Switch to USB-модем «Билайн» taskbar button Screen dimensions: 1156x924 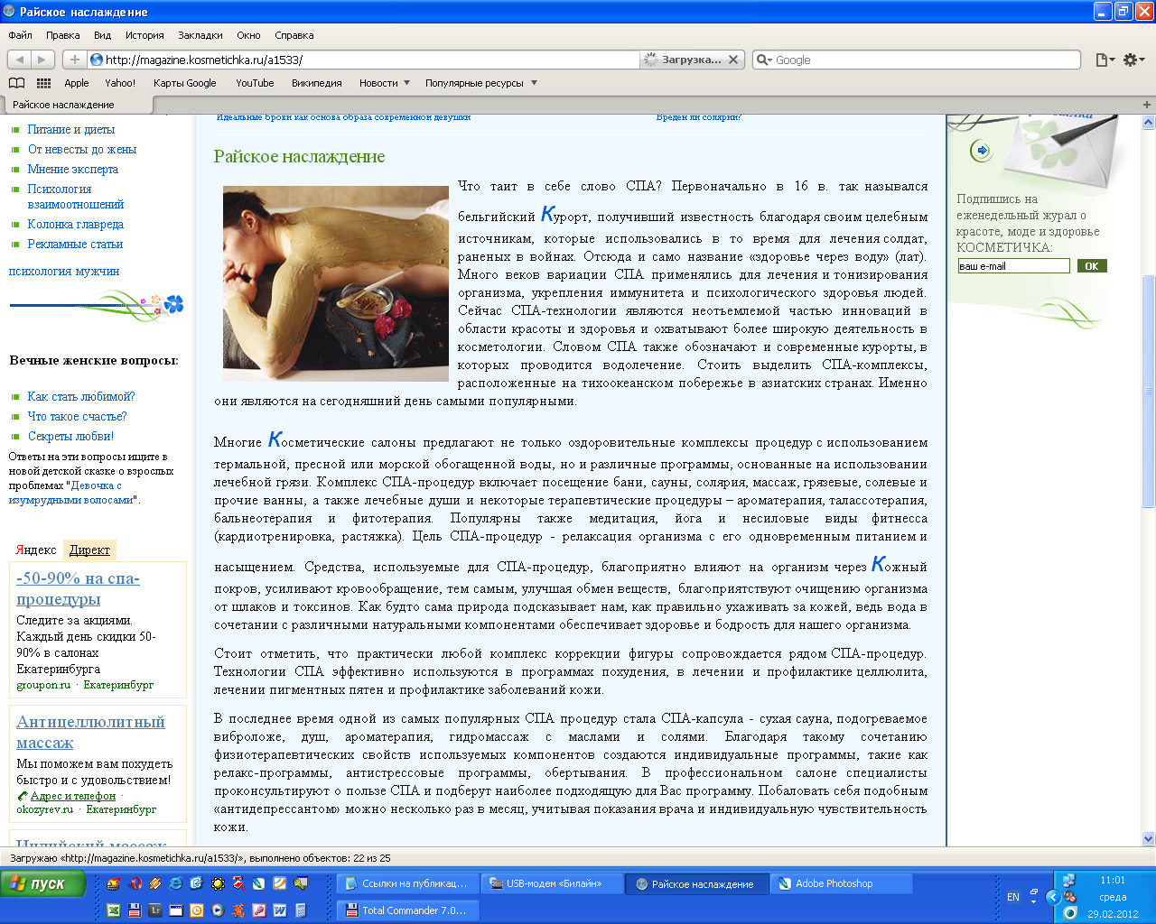[x=552, y=883]
